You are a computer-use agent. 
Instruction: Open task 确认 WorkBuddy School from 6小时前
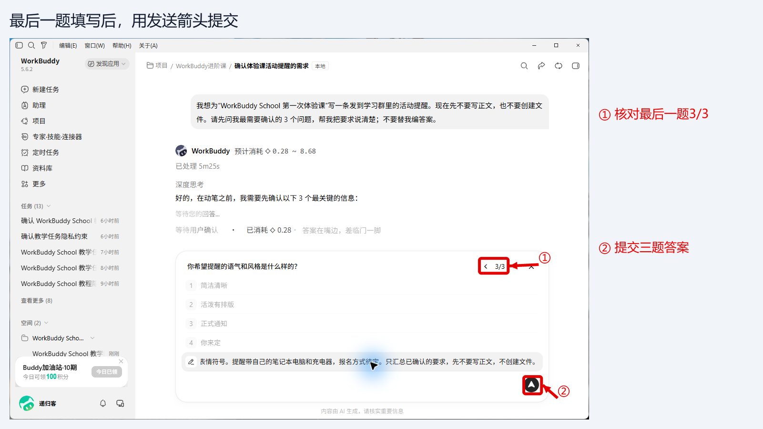(x=70, y=221)
